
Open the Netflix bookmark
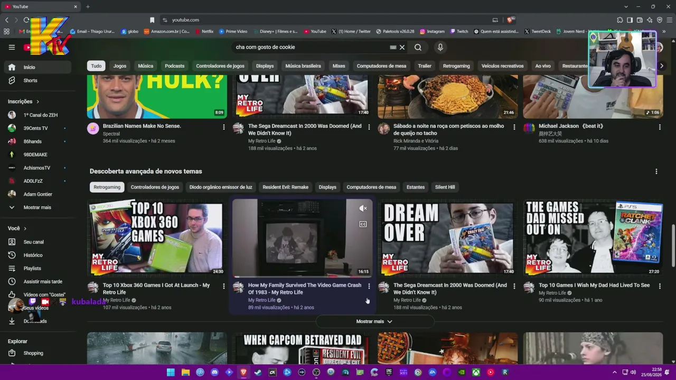204,32
